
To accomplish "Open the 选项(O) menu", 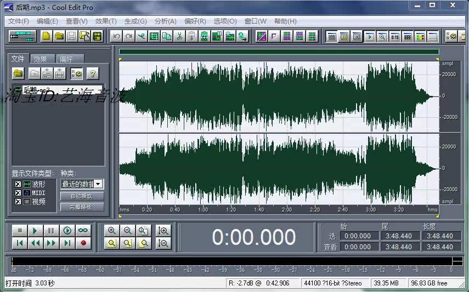I will [225, 21].
